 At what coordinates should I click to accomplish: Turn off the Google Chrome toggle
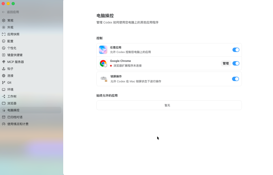pyautogui.click(x=236, y=63)
